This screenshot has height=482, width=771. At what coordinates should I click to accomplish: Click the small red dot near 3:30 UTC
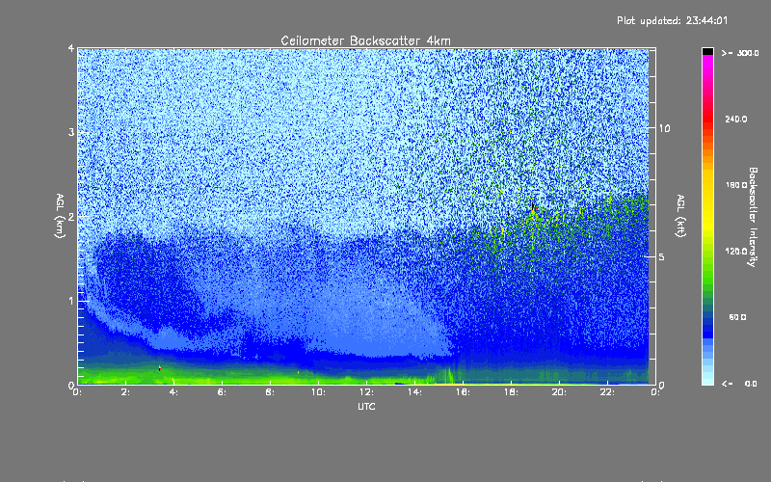159,368
